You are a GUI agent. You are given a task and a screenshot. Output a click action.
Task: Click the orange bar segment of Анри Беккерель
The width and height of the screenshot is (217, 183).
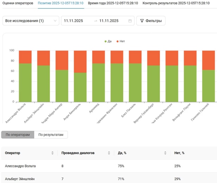pos(80,62)
